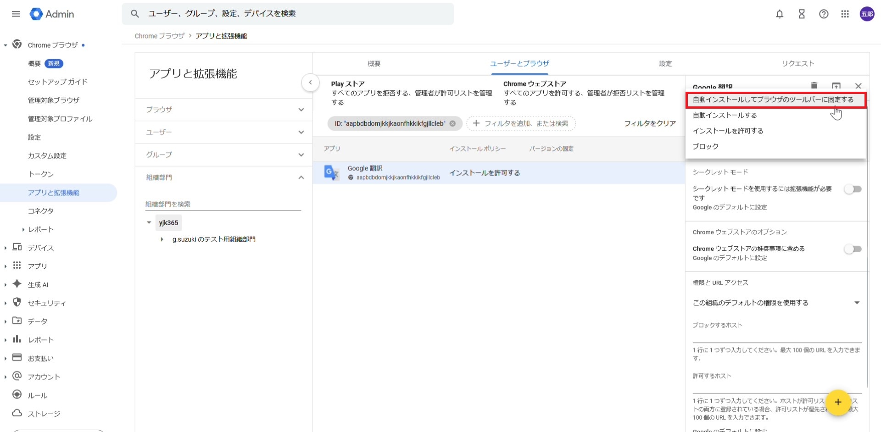Choose ブロック in the install policy menu

pyautogui.click(x=705, y=146)
